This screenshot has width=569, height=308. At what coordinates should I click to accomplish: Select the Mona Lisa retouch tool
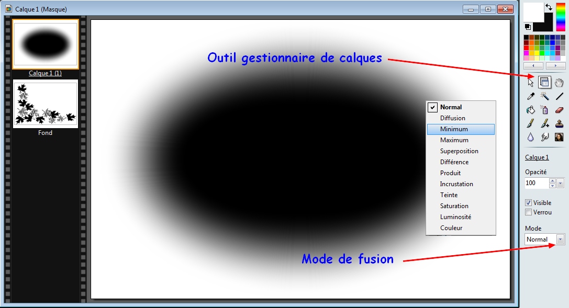(559, 137)
